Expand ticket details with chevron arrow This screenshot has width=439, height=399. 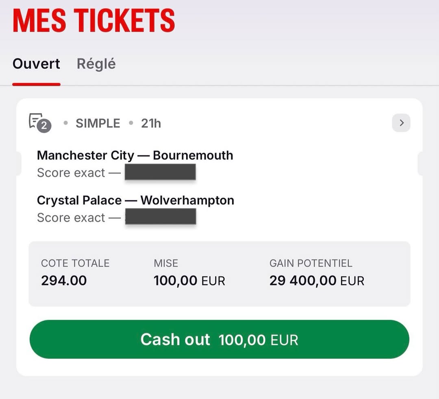click(x=401, y=123)
